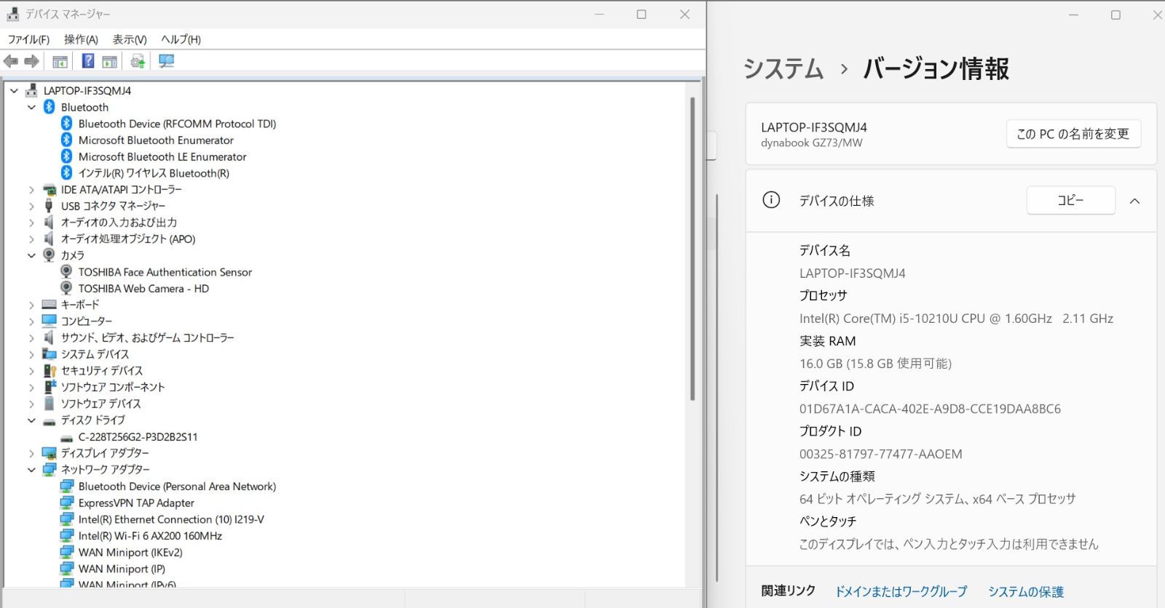Collapse the Bluetooth tree node
The height and width of the screenshot is (608, 1165).
click(31, 108)
